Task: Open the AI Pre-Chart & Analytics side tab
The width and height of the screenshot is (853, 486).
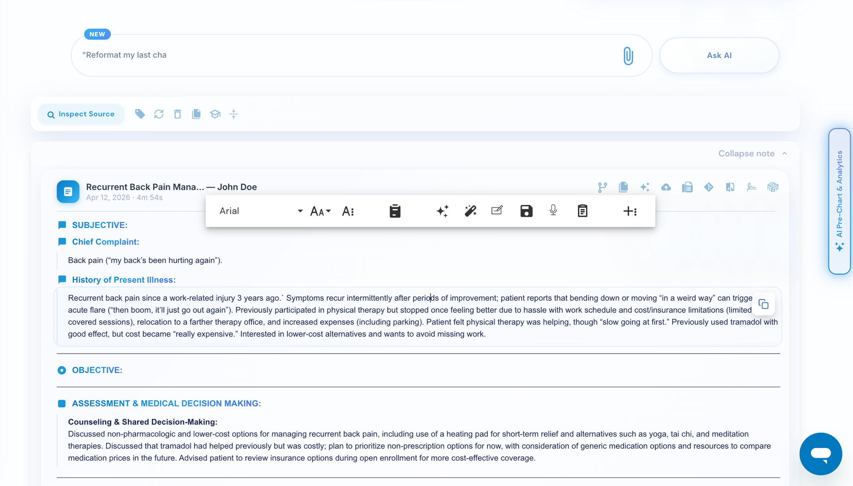Action: tap(839, 201)
